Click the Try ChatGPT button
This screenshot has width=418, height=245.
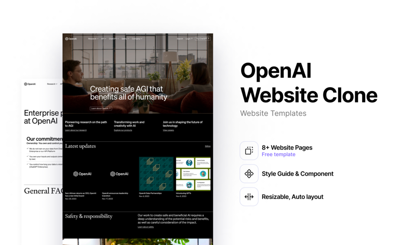tap(203, 39)
